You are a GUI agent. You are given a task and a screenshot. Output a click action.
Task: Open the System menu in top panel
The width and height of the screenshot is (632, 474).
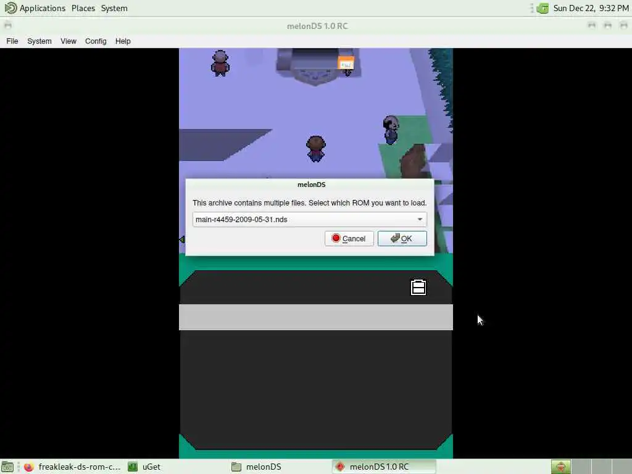tap(114, 8)
